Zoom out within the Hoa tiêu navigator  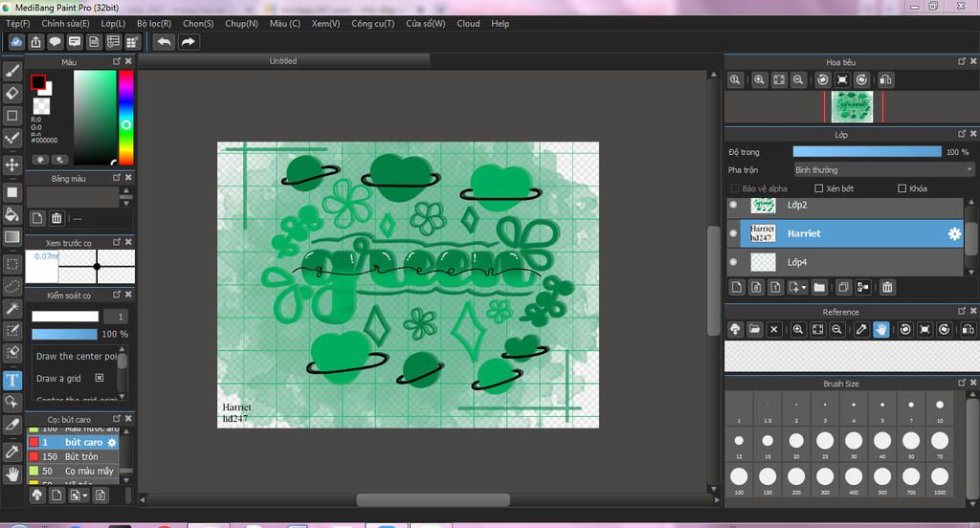(x=798, y=80)
